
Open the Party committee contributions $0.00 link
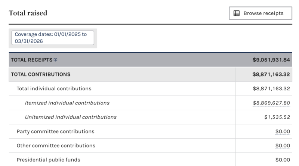point(283,131)
